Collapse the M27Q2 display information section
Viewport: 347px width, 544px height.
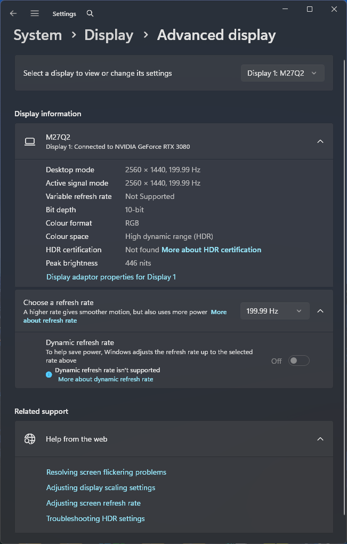[320, 141]
